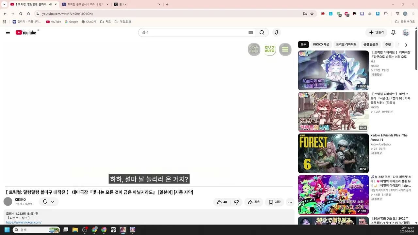Open the Chrome profile avatar

[405, 14]
